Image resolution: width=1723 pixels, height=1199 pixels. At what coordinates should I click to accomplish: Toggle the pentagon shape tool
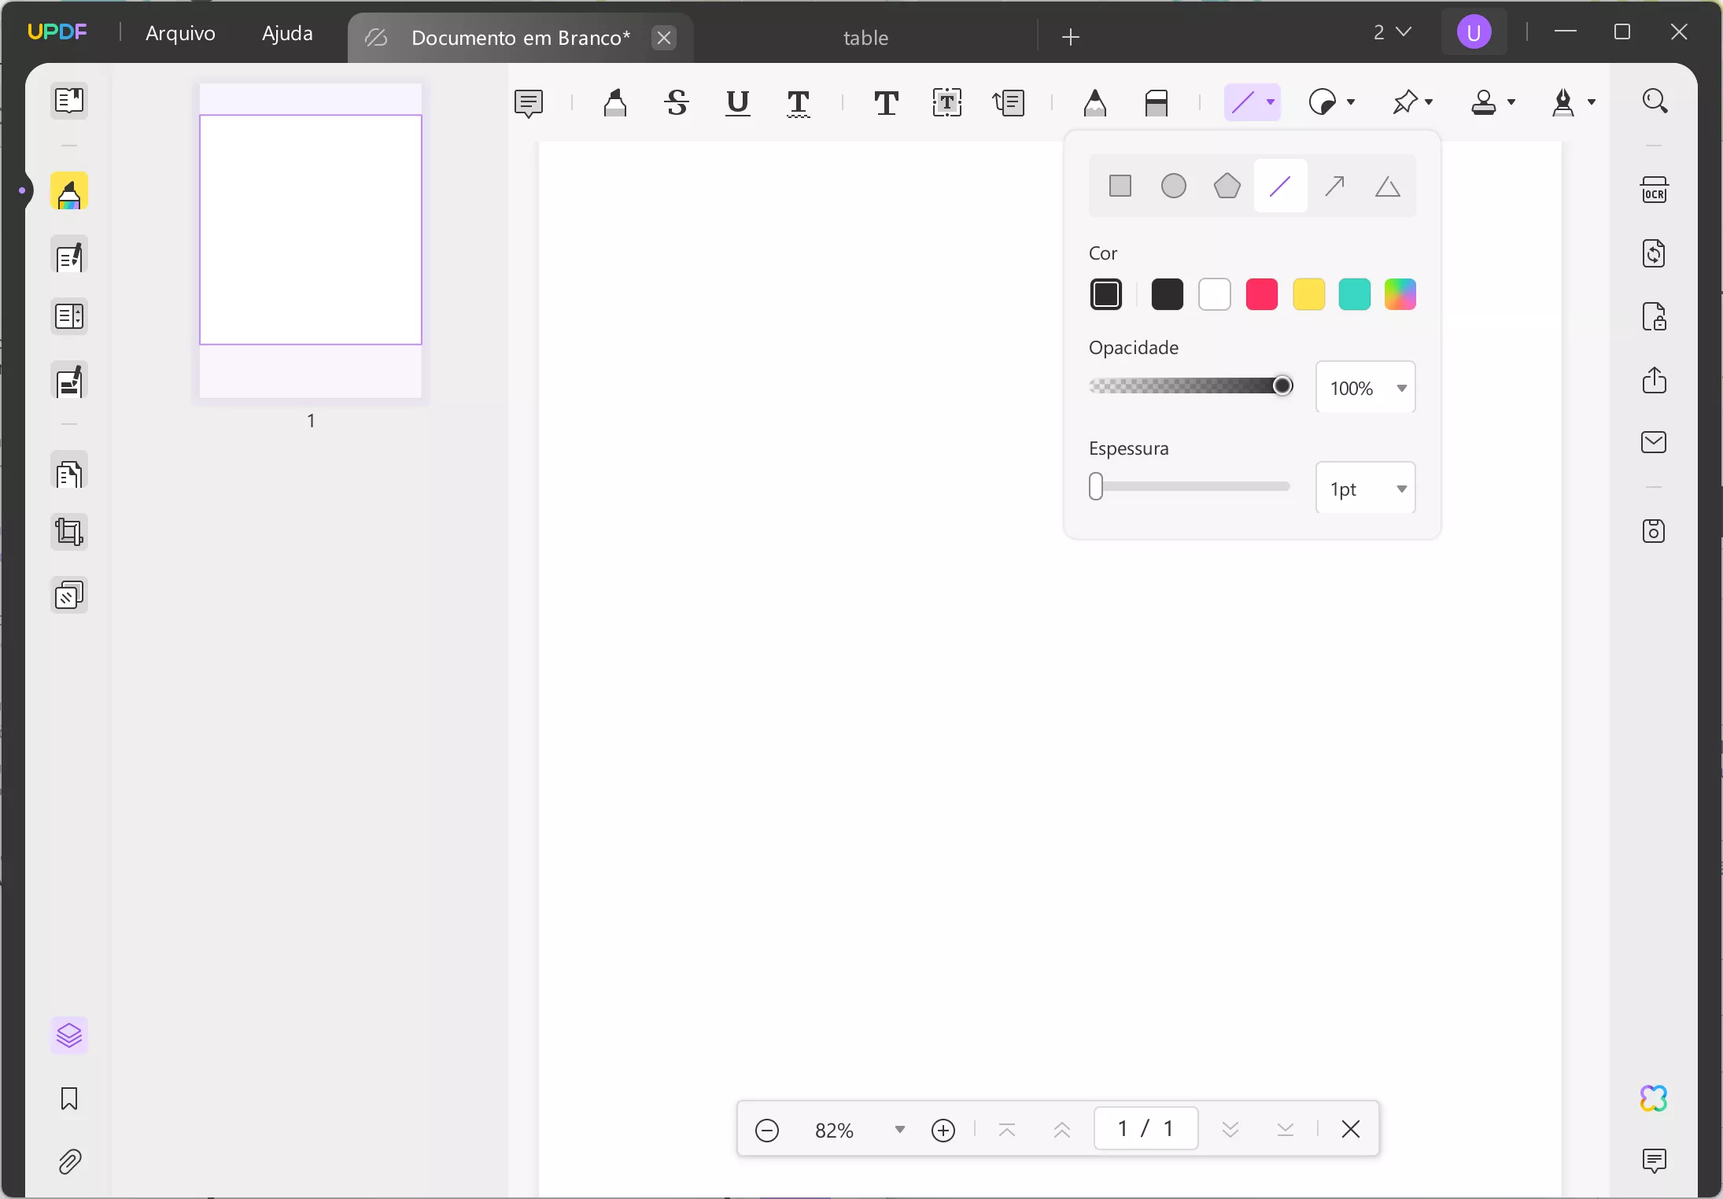(x=1228, y=186)
